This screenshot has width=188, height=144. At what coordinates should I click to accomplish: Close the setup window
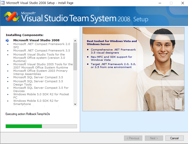(x=182, y=3)
